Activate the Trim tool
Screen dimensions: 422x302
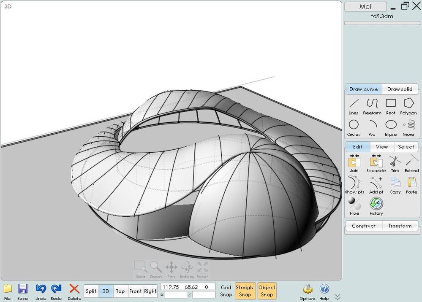[395, 162]
